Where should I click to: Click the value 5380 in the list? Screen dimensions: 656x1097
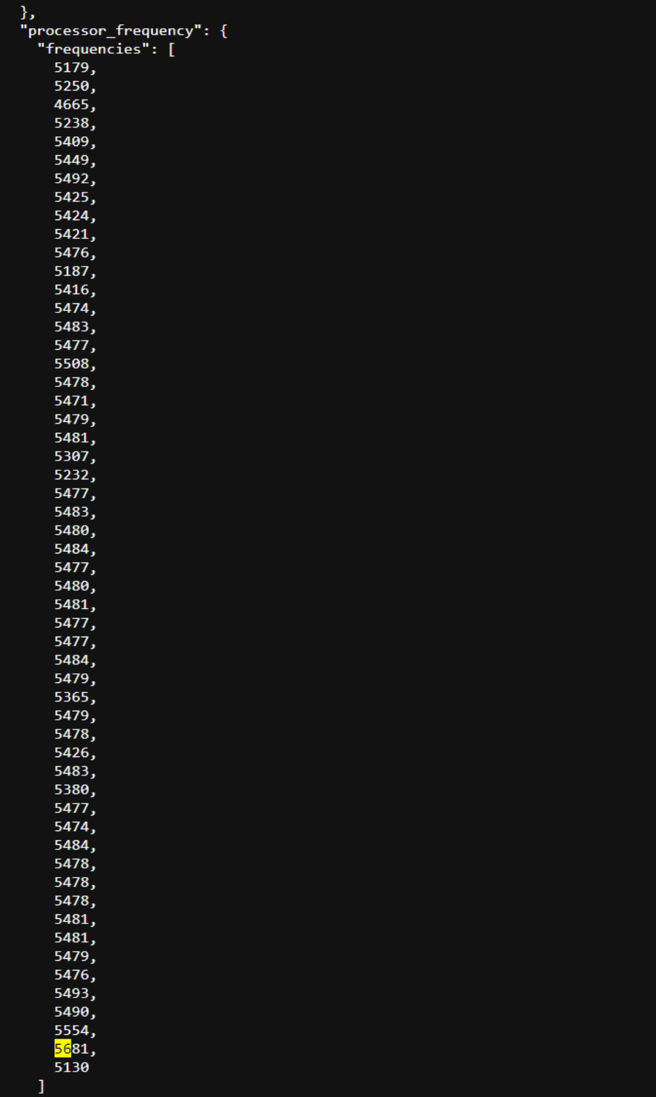(x=71, y=789)
